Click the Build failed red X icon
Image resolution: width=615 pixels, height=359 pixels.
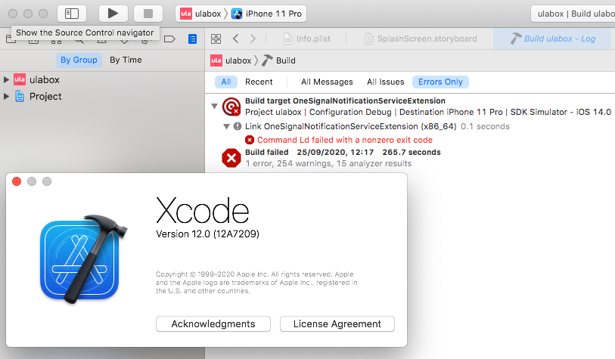(231, 158)
